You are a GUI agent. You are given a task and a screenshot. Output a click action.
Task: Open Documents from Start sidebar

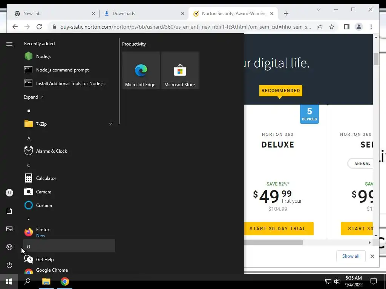click(x=9, y=211)
